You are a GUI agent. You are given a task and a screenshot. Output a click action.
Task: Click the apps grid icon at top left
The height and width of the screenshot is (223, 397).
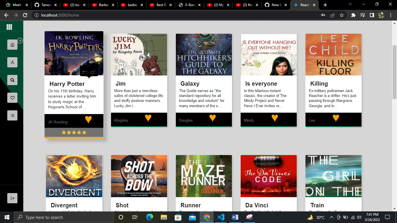pos(9,26)
